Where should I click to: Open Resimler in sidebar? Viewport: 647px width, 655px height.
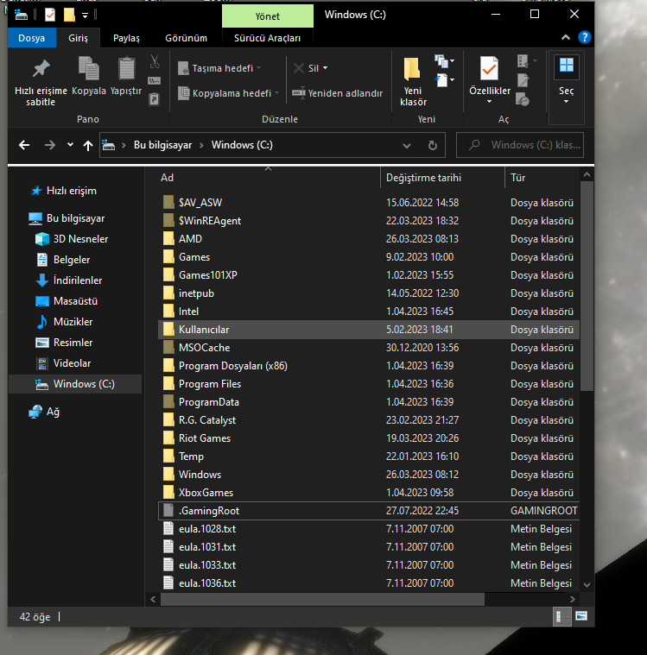coord(73,343)
